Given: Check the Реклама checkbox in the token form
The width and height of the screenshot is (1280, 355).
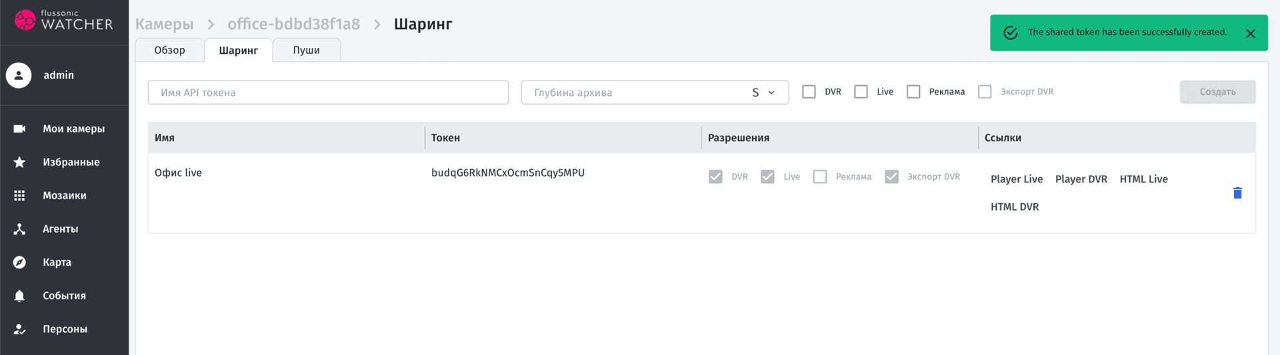Looking at the screenshot, I should pos(913,92).
